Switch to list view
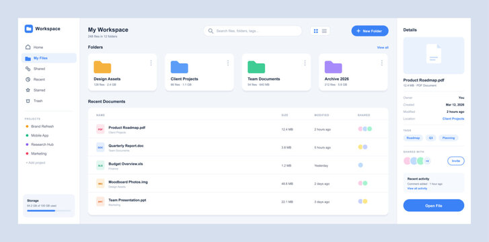 pyautogui.click(x=324, y=31)
